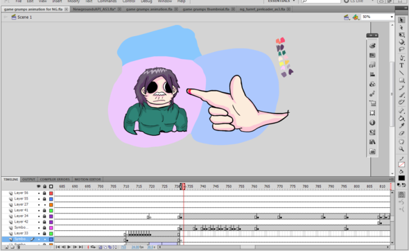Click Layer 27 orange outline color square
The width and height of the screenshot is (409, 251).
(51, 205)
